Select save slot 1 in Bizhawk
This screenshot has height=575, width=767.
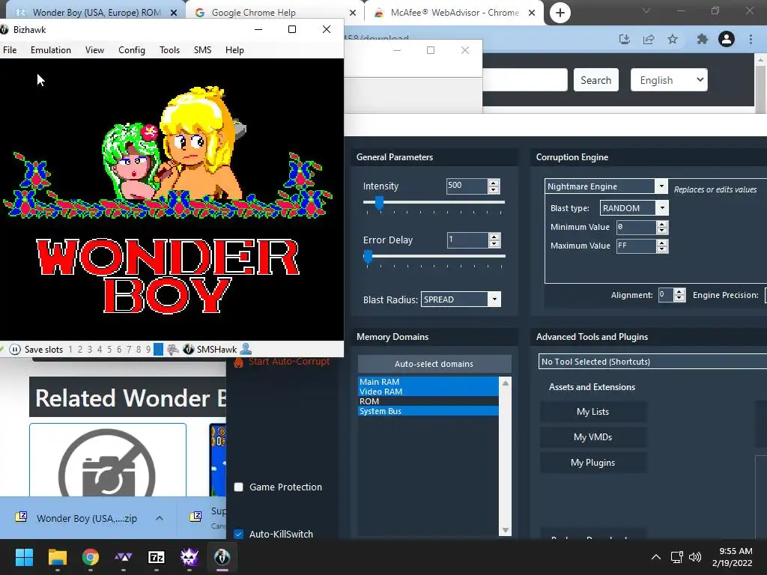click(x=70, y=350)
